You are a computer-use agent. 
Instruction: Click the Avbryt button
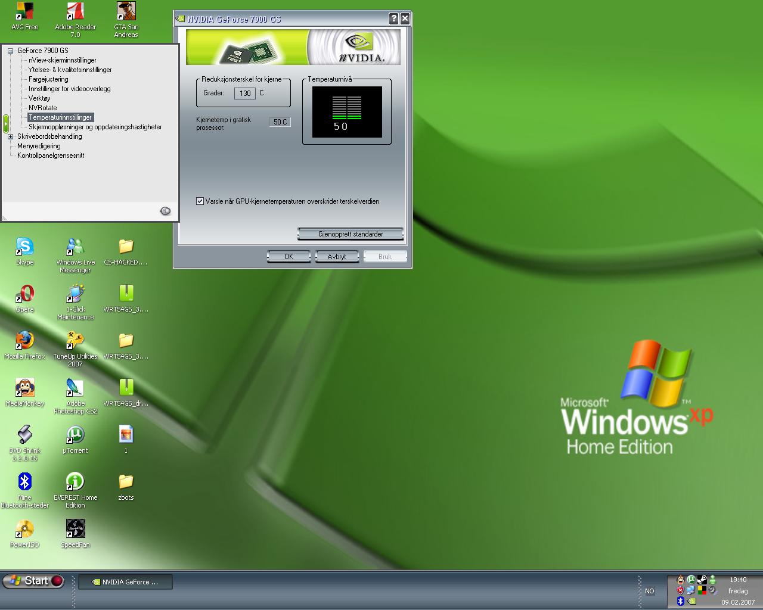(337, 257)
